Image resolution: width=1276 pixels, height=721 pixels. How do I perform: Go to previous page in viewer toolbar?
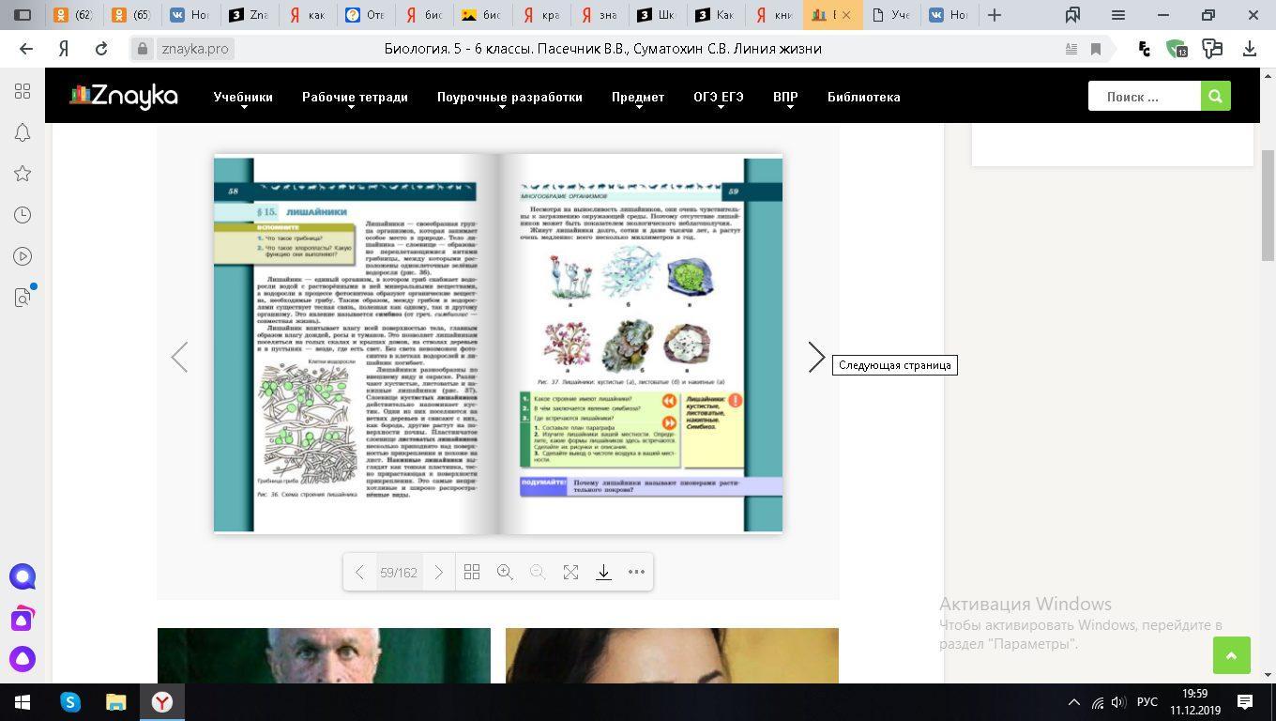[359, 573]
